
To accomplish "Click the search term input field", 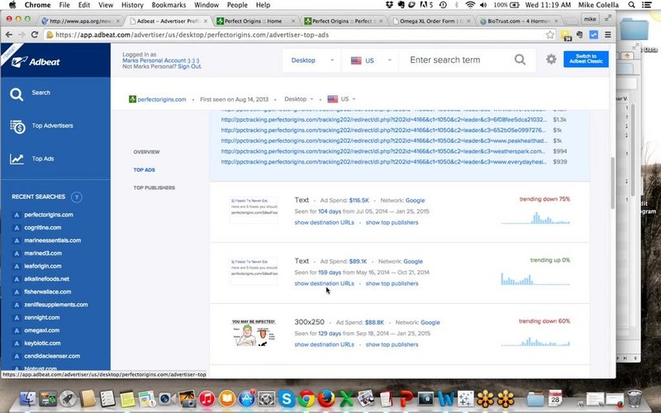I will tap(458, 59).
